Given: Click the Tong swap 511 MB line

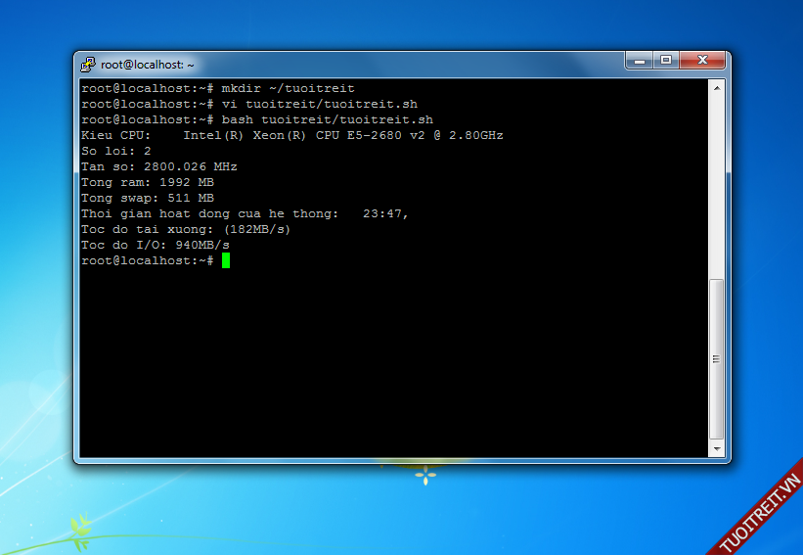Looking at the screenshot, I should [x=147, y=198].
